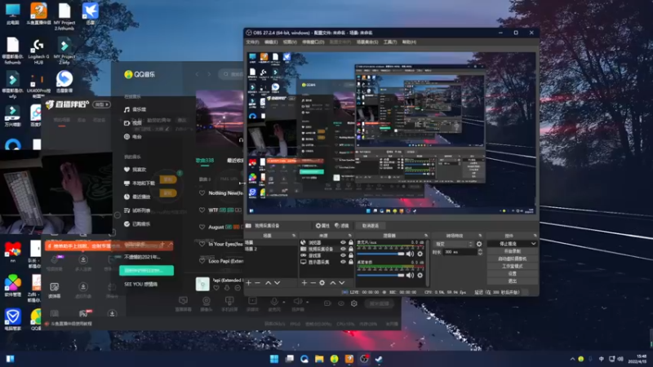Screen dimensions: 653x367
Task: Mute the mic/aux speaker icon
Action: pos(411,254)
